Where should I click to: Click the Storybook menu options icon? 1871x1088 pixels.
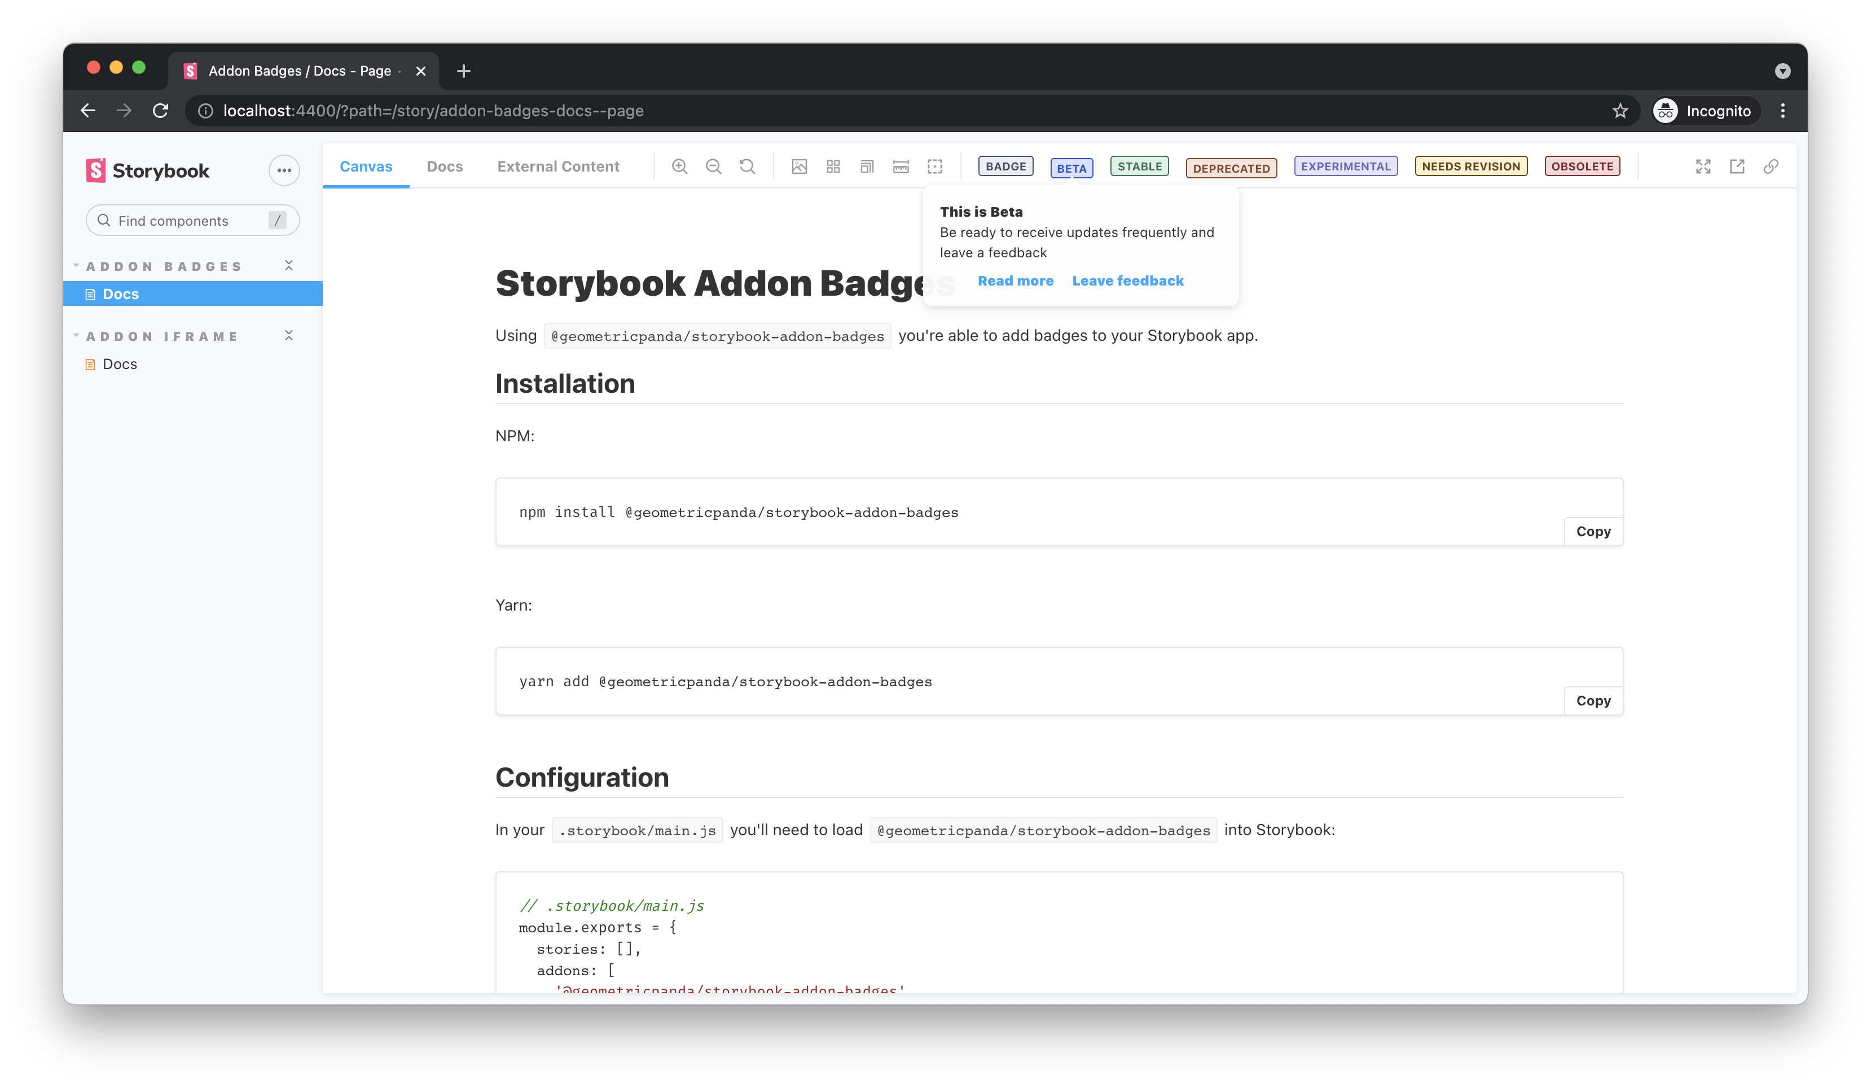click(284, 170)
